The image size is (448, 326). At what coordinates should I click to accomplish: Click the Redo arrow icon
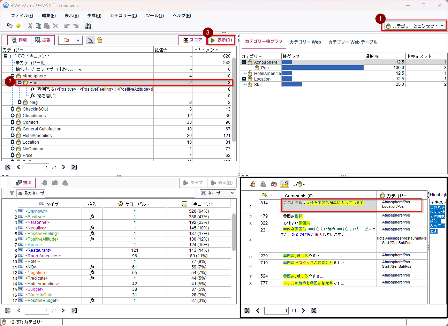[x=75, y=26]
